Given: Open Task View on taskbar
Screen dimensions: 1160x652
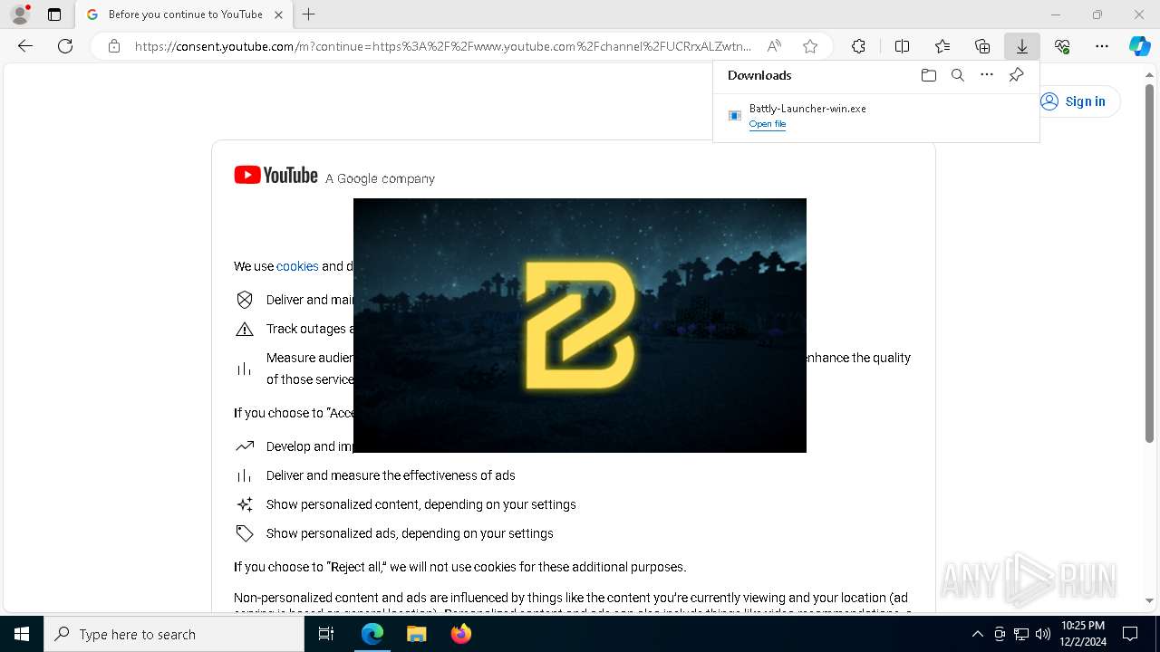Looking at the screenshot, I should coord(326,634).
